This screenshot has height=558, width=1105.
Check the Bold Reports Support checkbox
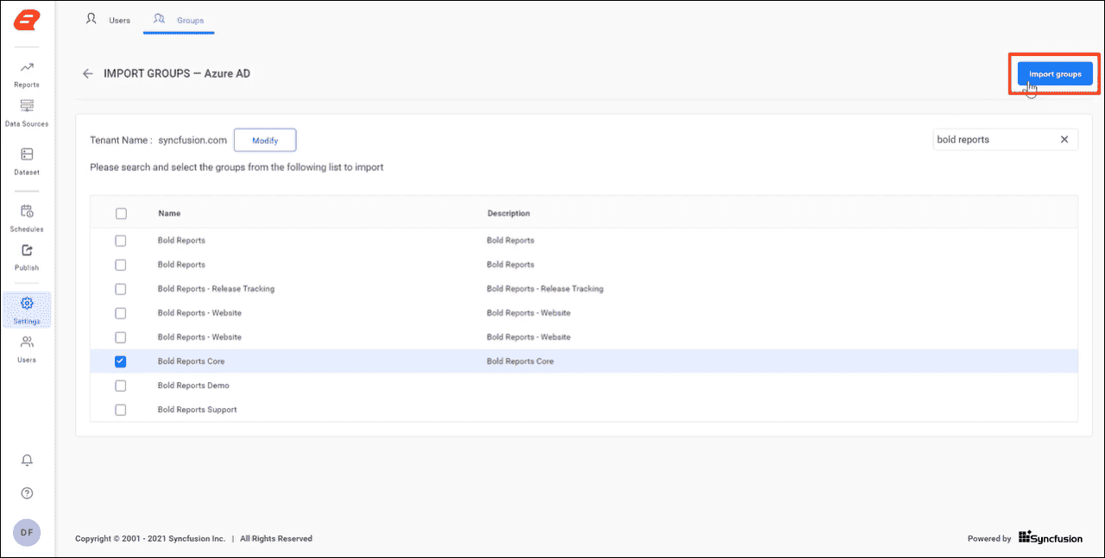point(121,410)
